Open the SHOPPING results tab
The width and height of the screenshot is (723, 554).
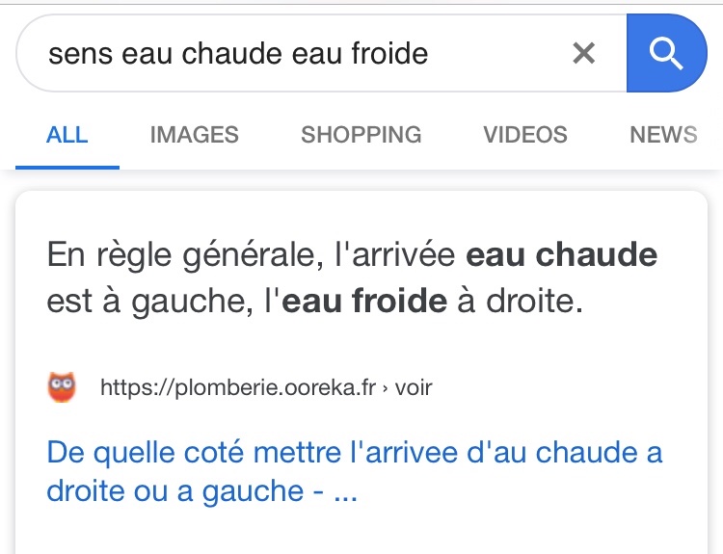(361, 135)
